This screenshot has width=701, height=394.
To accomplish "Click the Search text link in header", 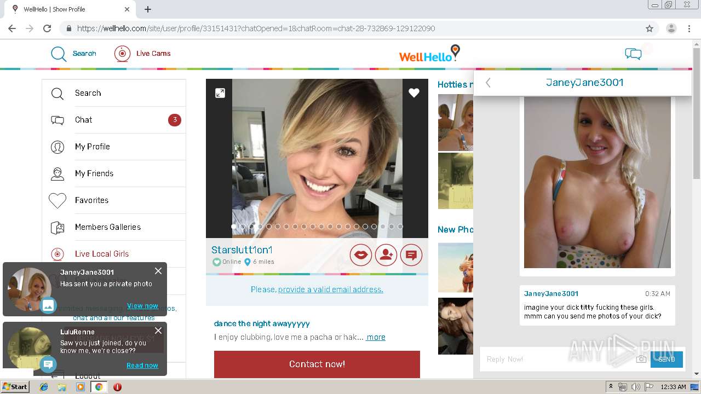I will click(84, 54).
